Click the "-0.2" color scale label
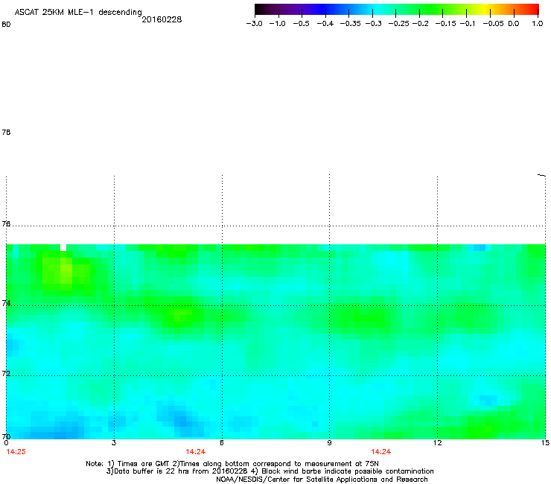The width and height of the screenshot is (551, 484). tap(420, 24)
